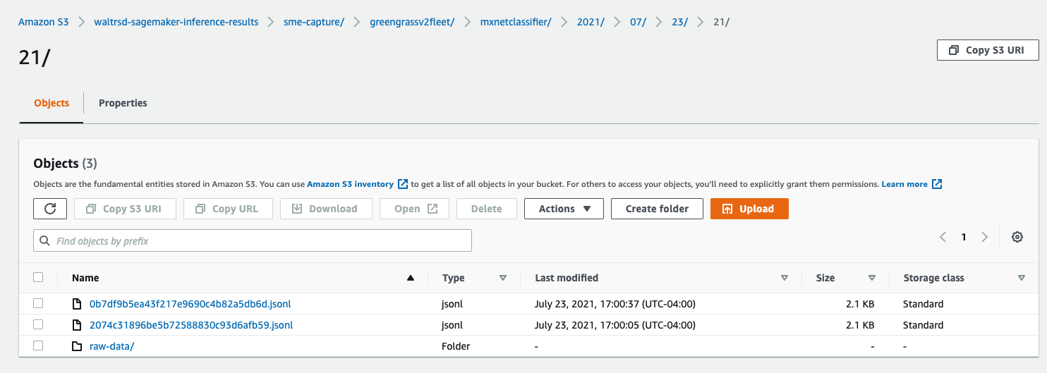Sort by Storage class column arrow
This screenshot has width=1047, height=373.
click(x=1022, y=278)
